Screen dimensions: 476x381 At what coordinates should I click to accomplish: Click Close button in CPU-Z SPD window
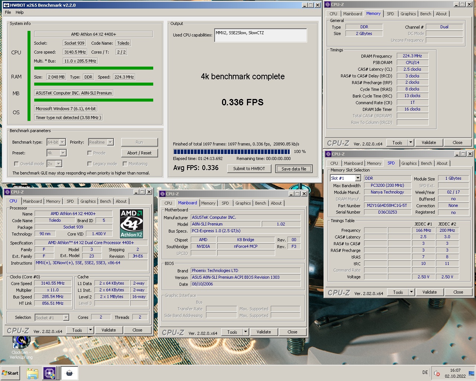click(x=458, y=292)
